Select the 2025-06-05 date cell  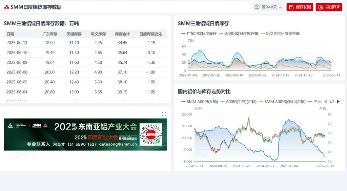tap(17, 82)
